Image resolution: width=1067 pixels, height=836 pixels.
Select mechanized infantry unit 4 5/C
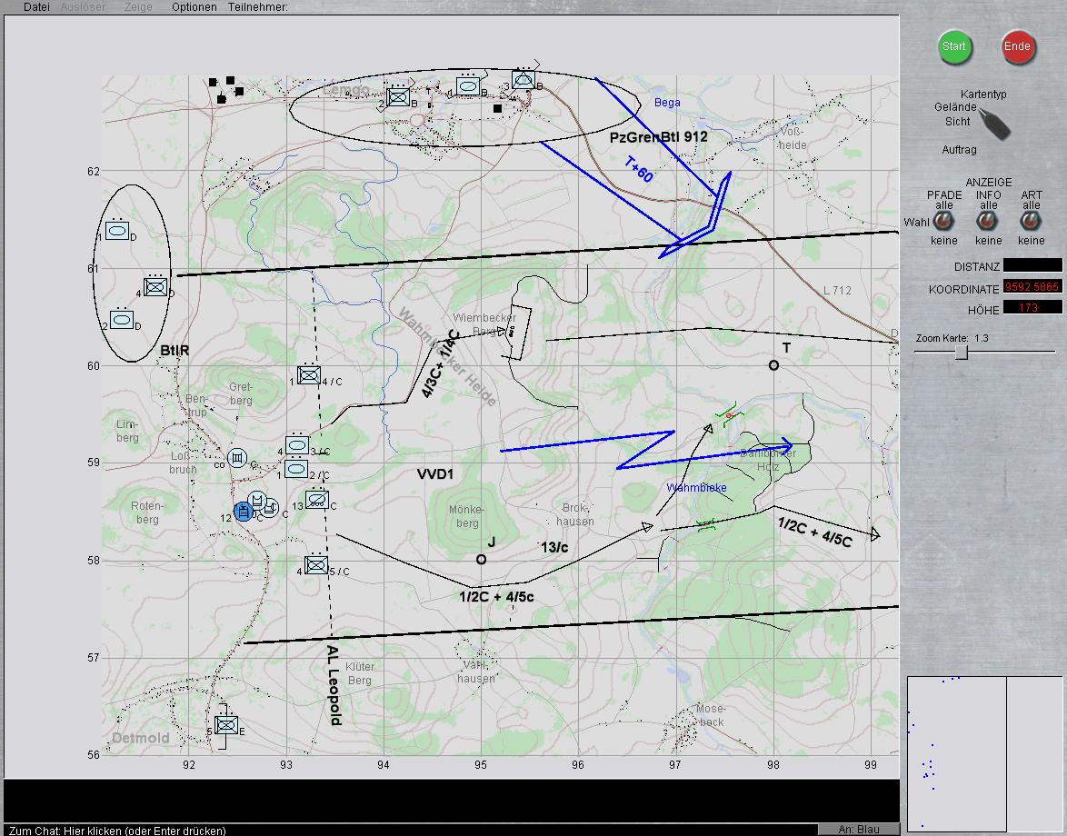coord(316,565)
